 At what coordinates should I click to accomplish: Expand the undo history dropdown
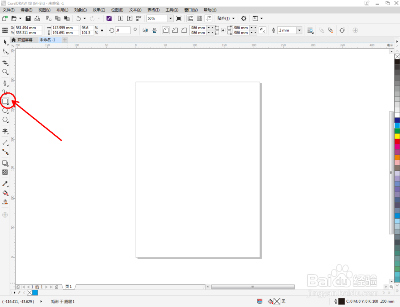click(85, 18)
